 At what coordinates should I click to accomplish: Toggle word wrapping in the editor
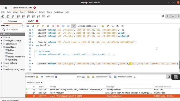[123, 26]
